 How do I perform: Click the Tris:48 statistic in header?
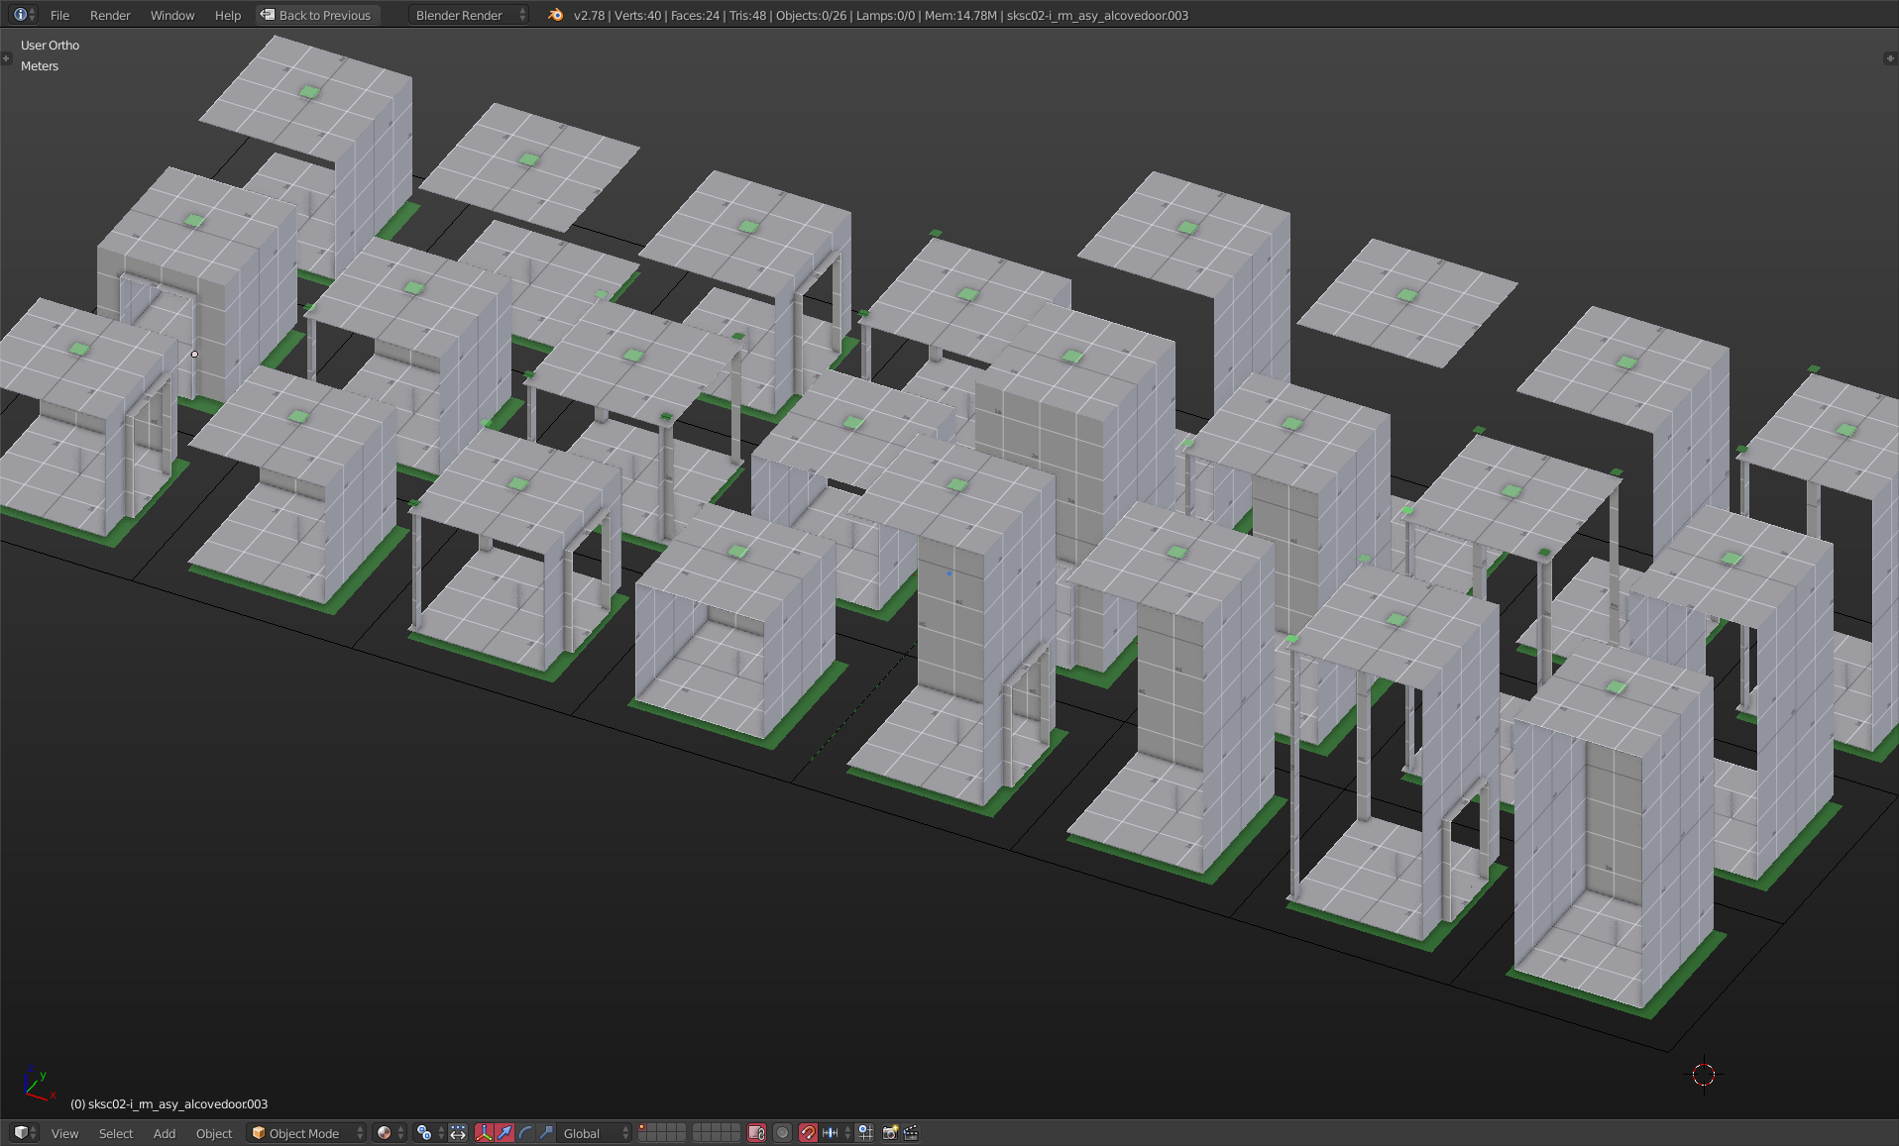[x=748, y=15]
